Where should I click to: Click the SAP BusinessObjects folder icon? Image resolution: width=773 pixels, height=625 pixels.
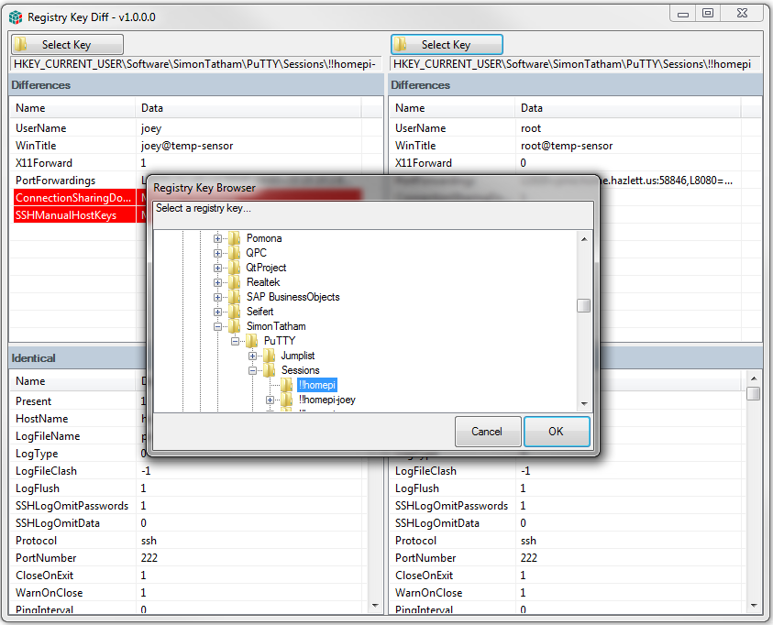click(x=235, y=297)
